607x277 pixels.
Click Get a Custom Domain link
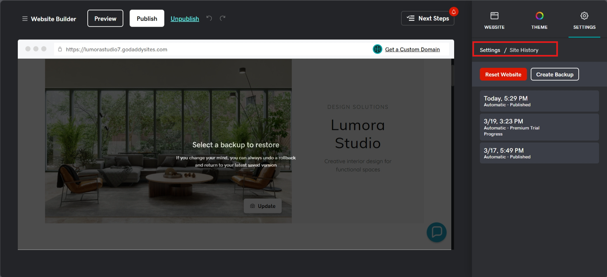pos(413,50)
